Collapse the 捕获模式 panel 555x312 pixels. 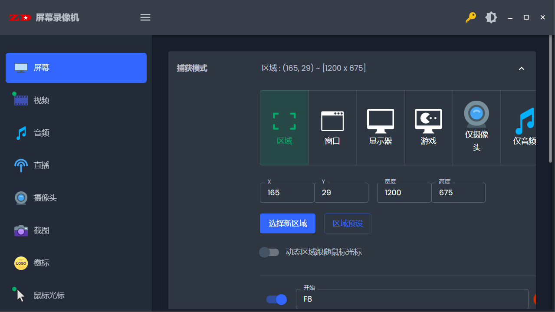coord(522,69)
